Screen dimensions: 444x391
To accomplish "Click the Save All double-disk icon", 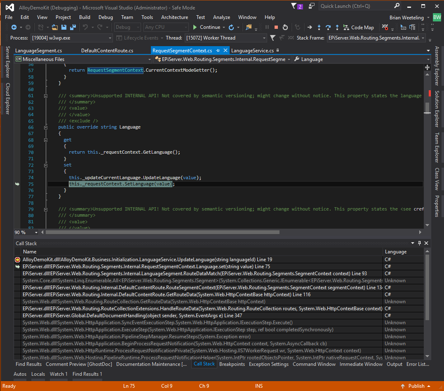I will coord(73,27).
